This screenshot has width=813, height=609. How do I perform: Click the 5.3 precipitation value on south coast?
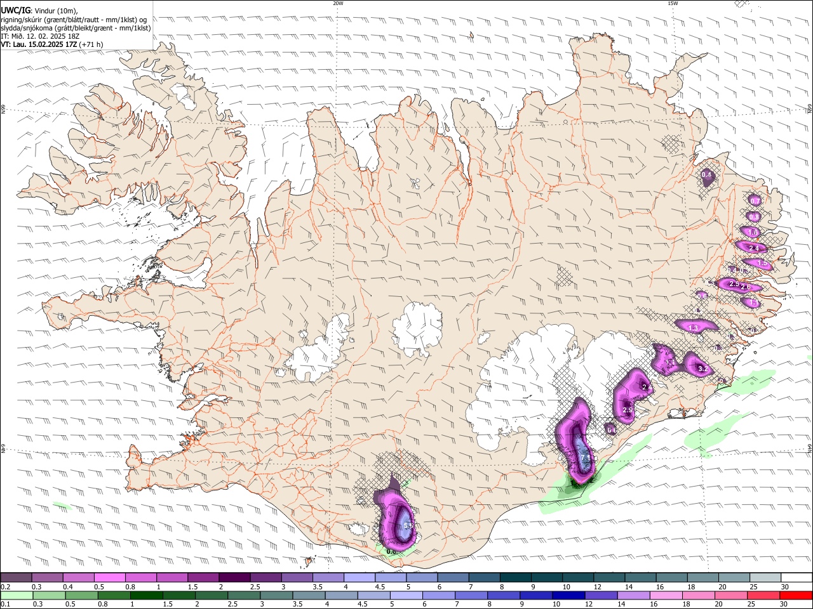[408, 525]
